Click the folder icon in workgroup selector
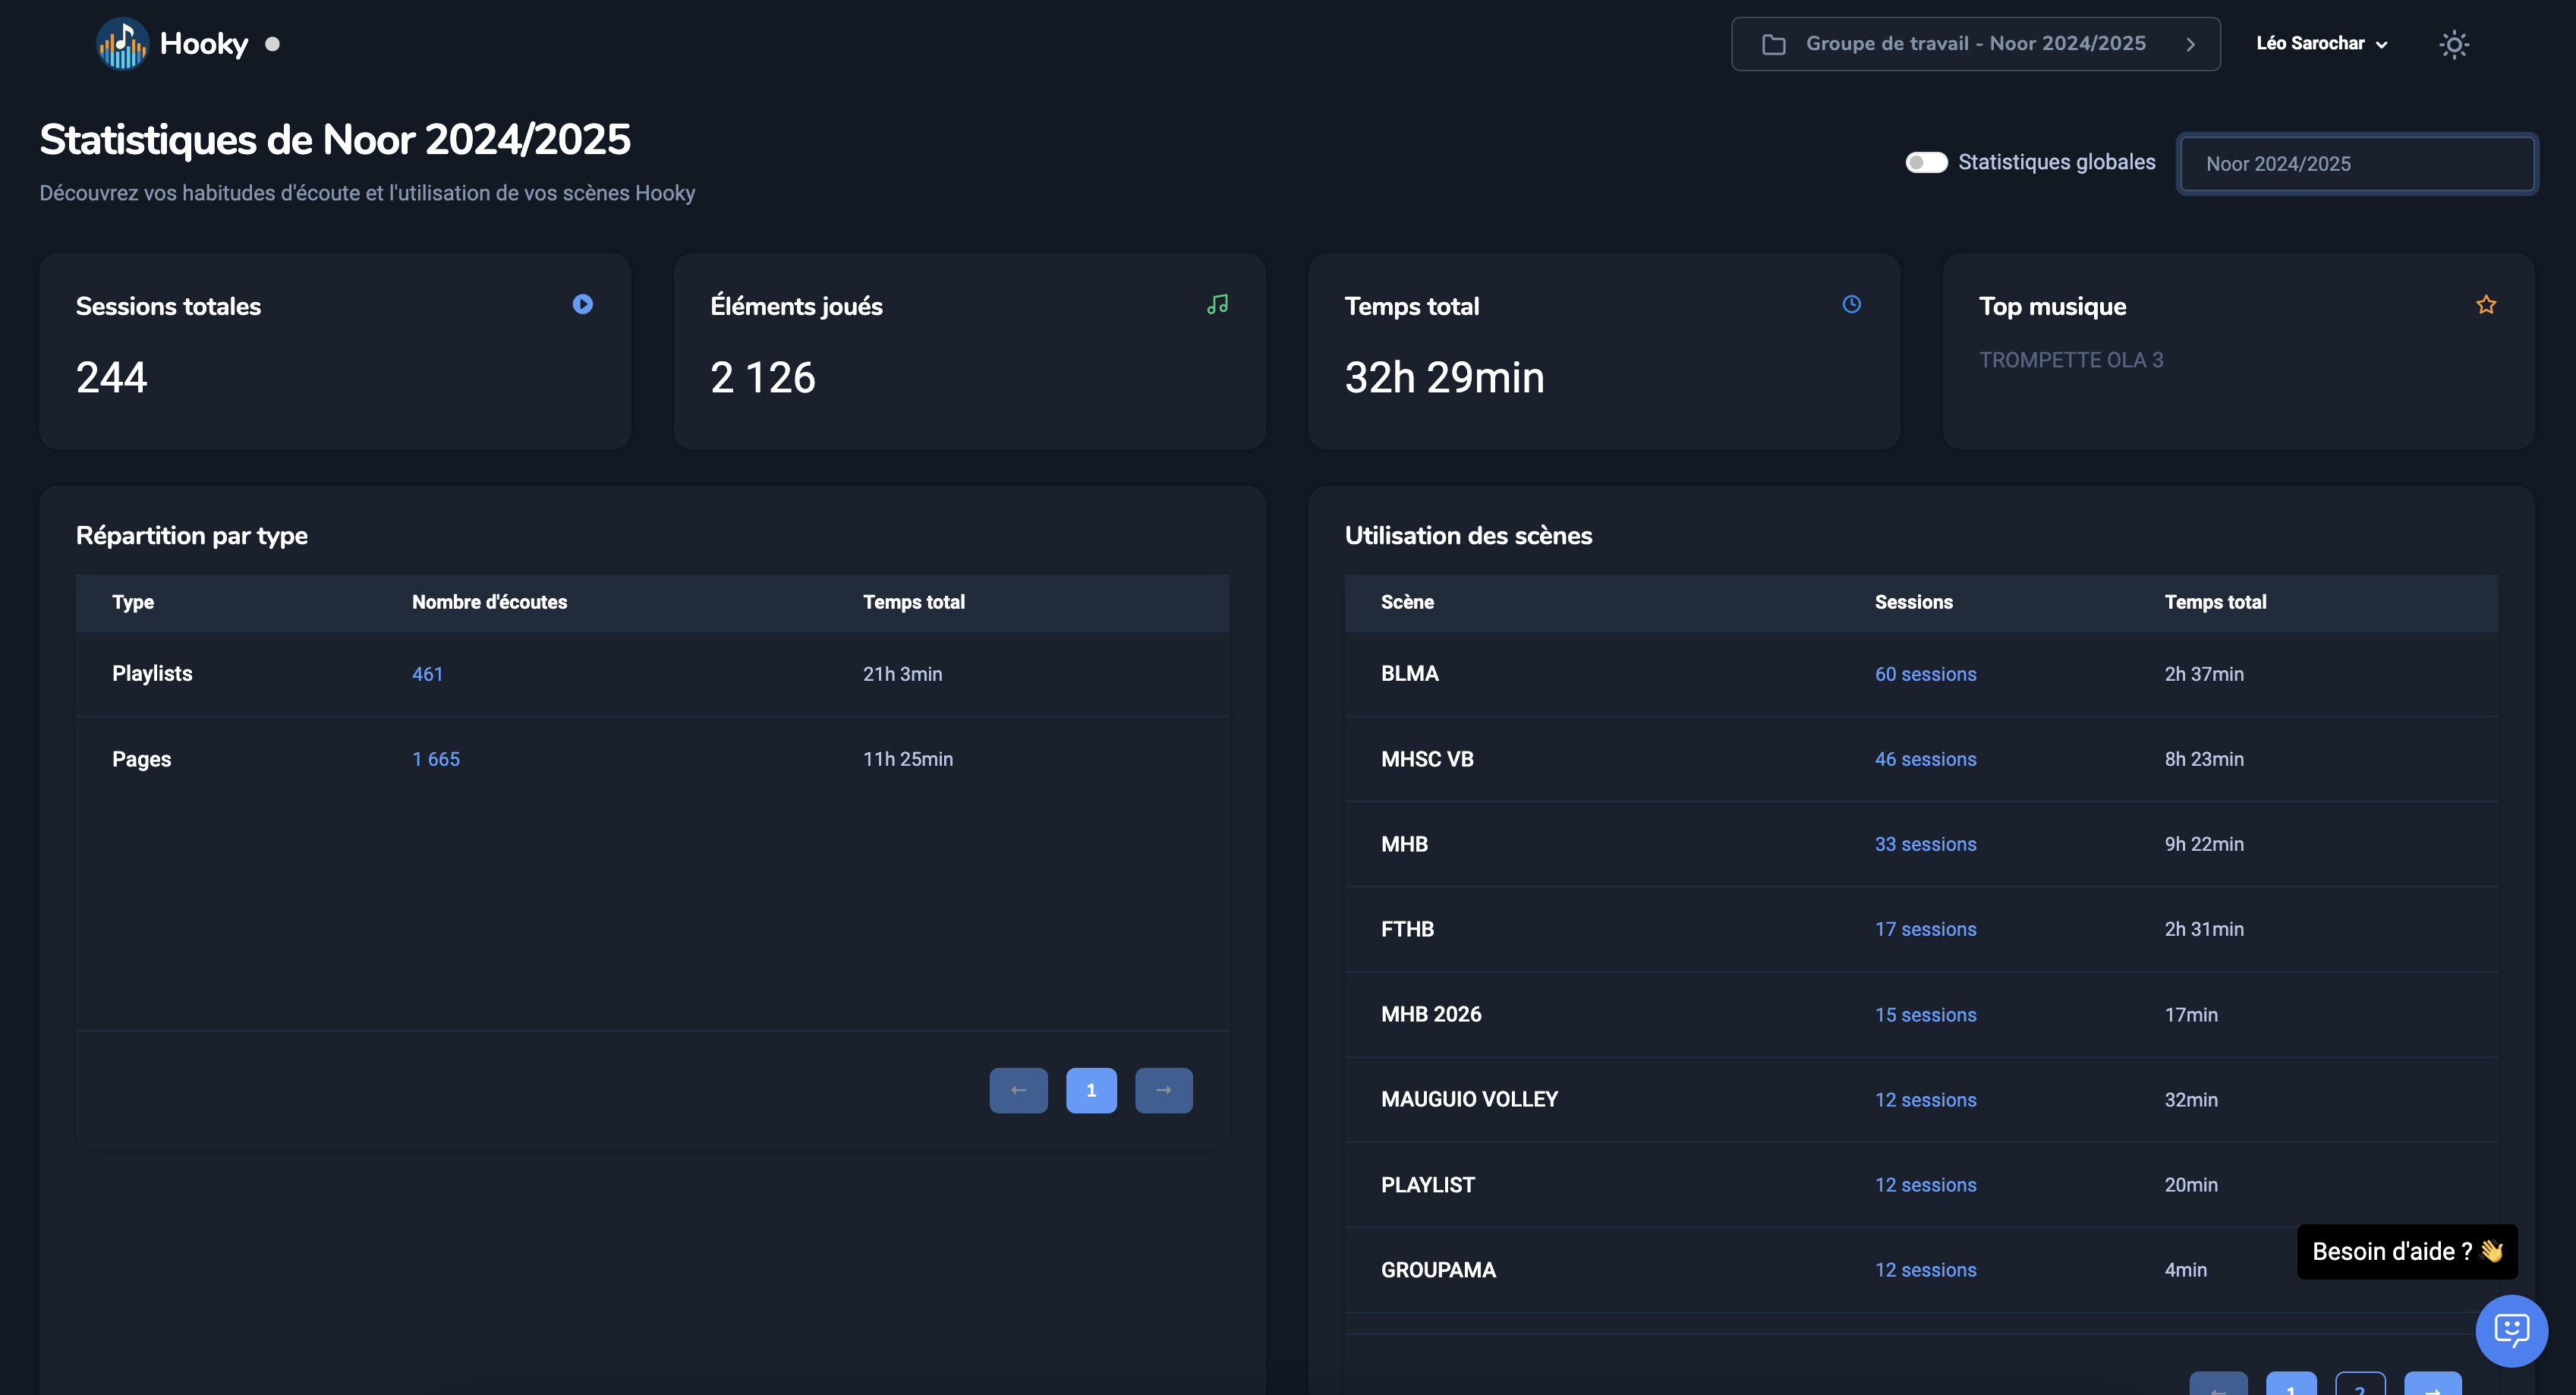 [1773, 44]
